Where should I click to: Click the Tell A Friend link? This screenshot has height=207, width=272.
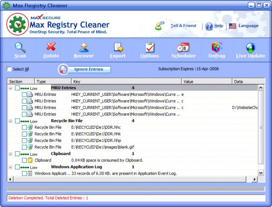point(183,26)
